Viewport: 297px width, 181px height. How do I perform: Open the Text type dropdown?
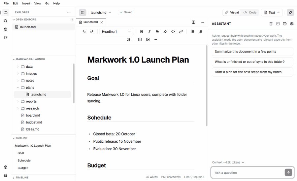[272, 13]
